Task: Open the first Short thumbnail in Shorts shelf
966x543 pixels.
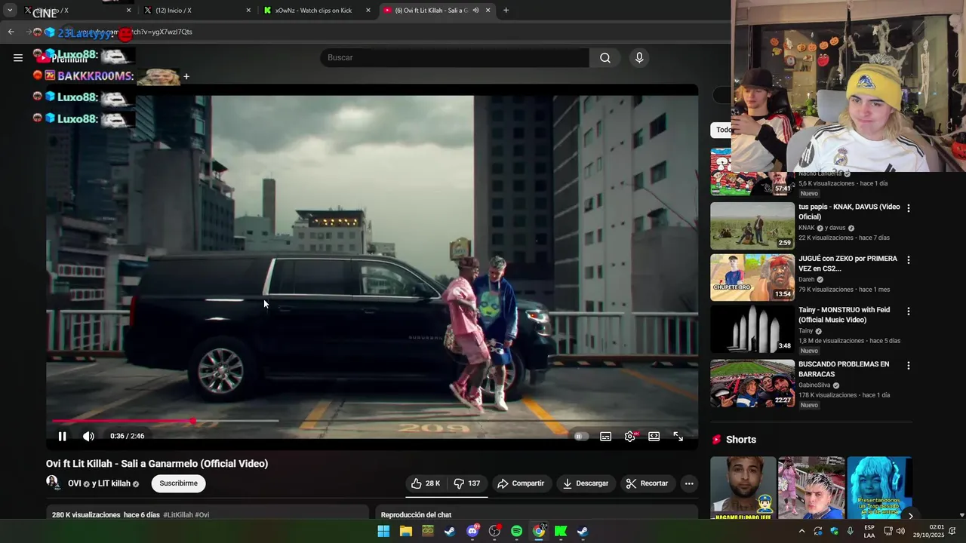Action: [x=743, y=489]
